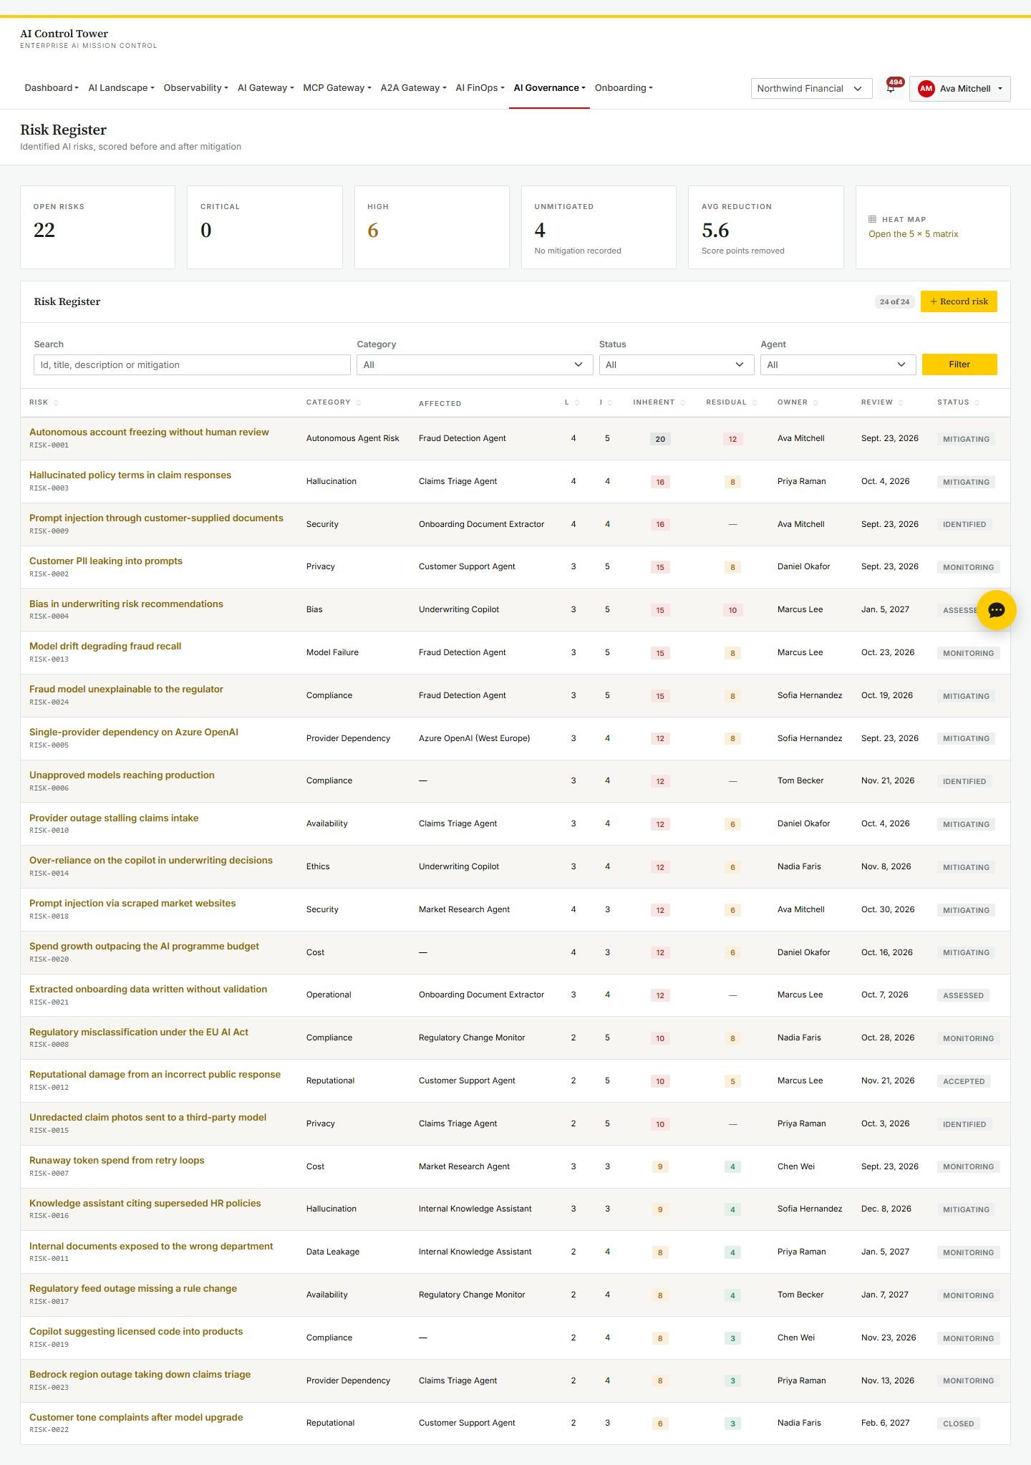This screenshot has height=1465, width=1031.
Task: Open the AI FinOps menu
Action: tap(480, 88)
